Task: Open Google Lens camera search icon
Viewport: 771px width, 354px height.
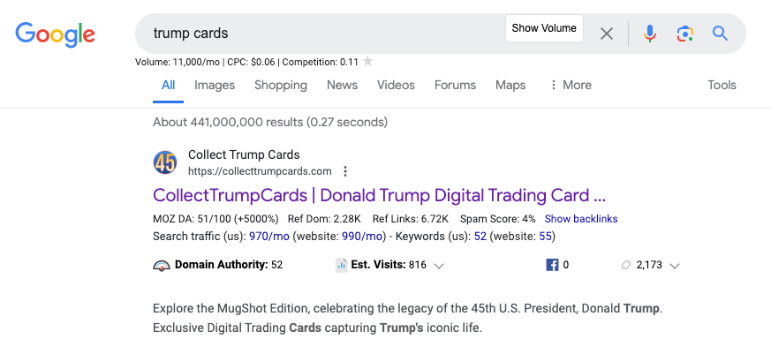Action: pos(685,34)
